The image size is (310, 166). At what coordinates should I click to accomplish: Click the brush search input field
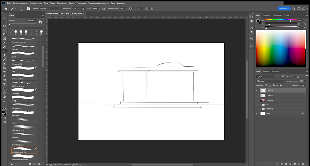click(x=26, y=28)
